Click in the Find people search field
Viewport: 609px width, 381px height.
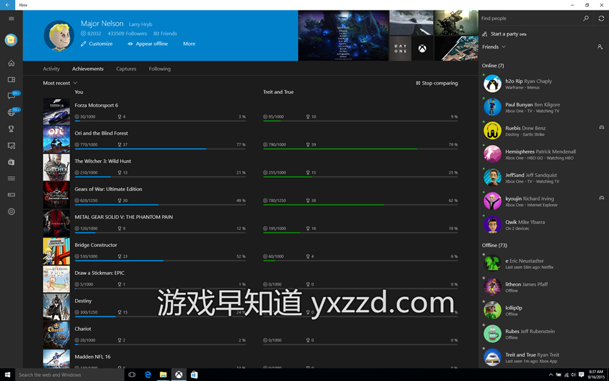click(529, 18)
